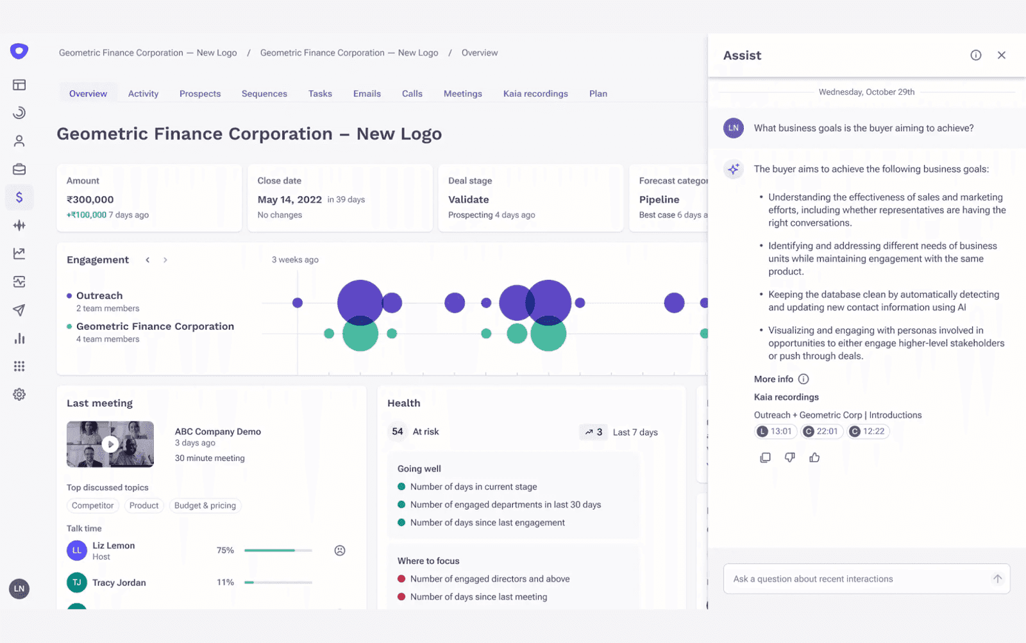Click Liz Lemon talk time bar
This screenshot has width=1026, height=643.
pyautogui.click(x=278, y=550)
